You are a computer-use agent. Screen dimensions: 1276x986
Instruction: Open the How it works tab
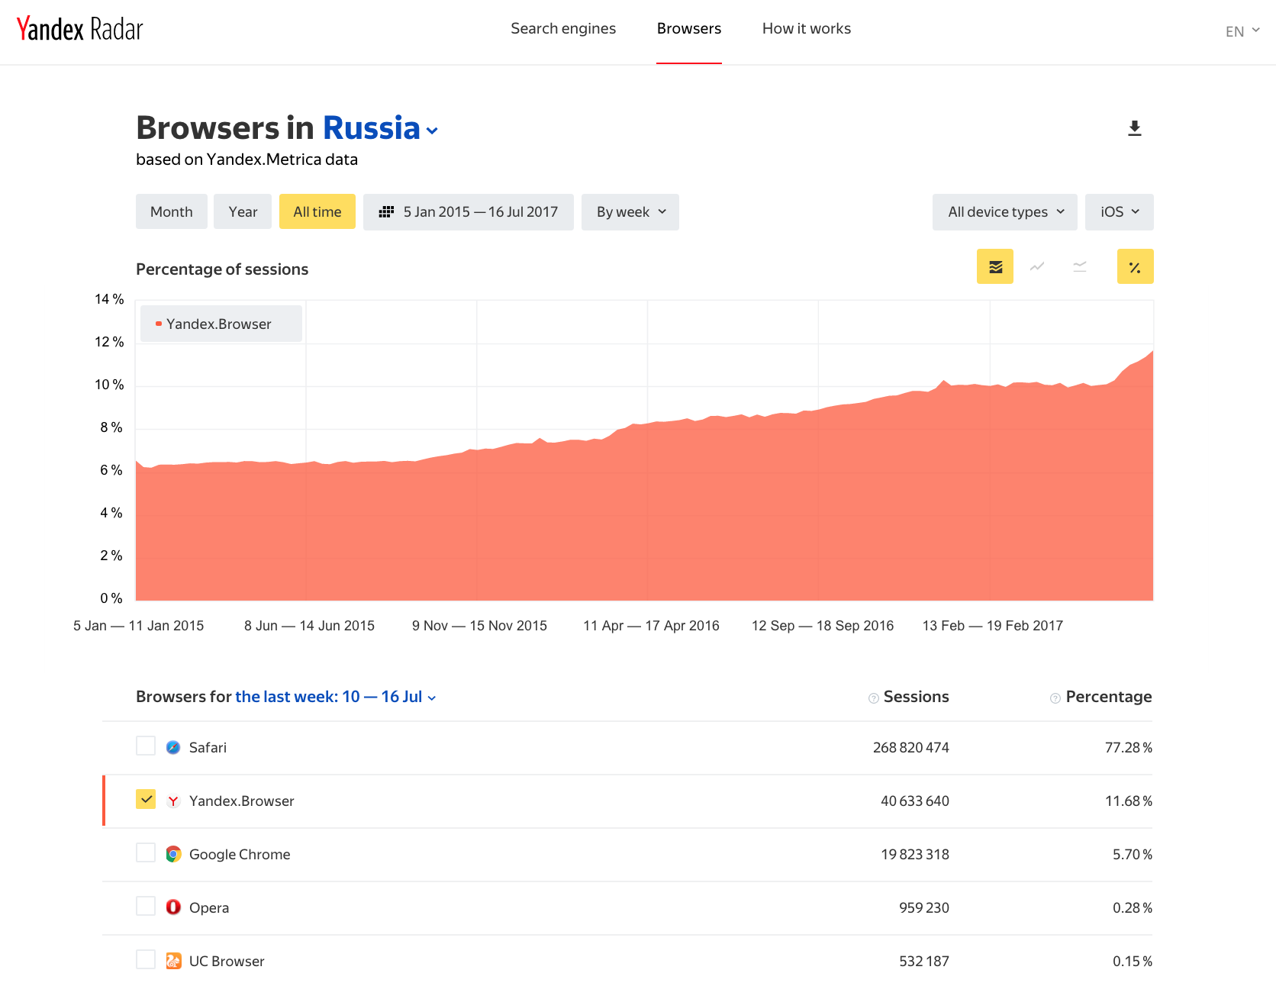click(x=807, y=29)
